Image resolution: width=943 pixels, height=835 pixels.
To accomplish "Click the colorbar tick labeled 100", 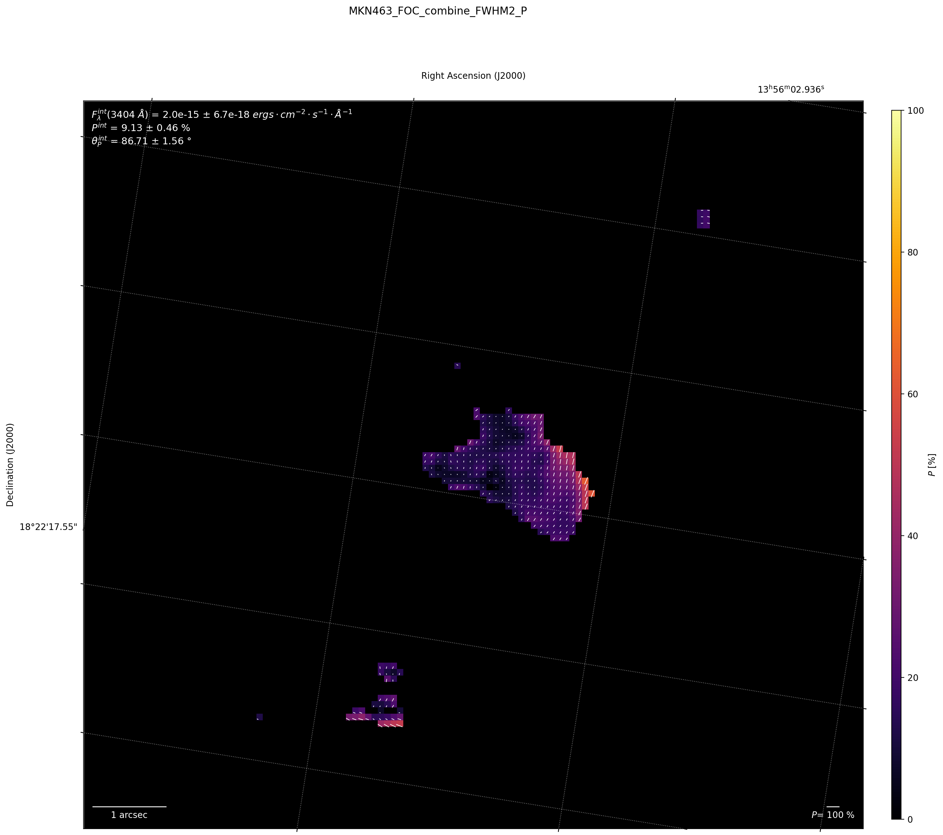I will [915, 111].
